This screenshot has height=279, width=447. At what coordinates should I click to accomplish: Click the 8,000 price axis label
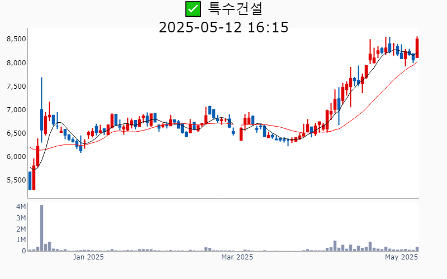pos(16,62)
